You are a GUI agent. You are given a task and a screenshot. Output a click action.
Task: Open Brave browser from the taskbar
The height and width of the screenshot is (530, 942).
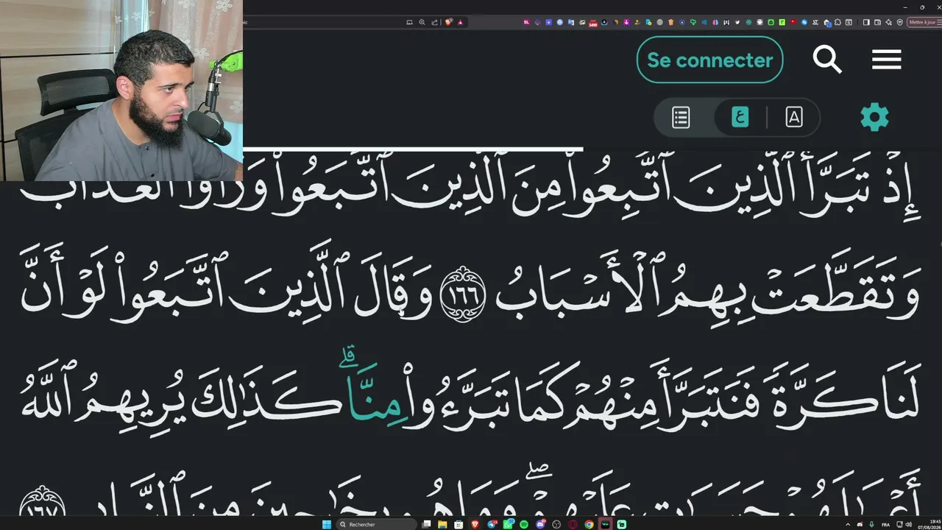475,524
